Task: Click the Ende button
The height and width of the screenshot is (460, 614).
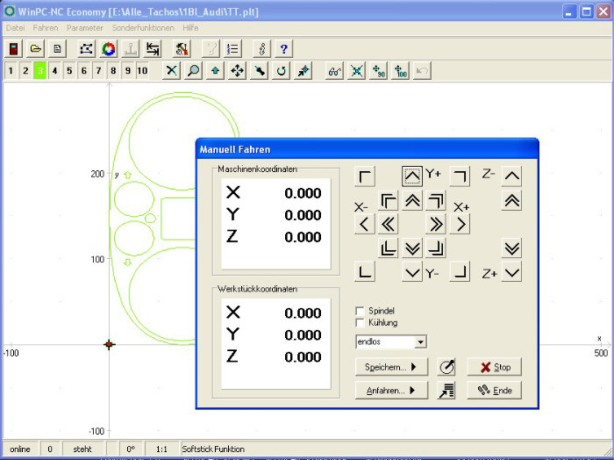Action: pos(494,390)
